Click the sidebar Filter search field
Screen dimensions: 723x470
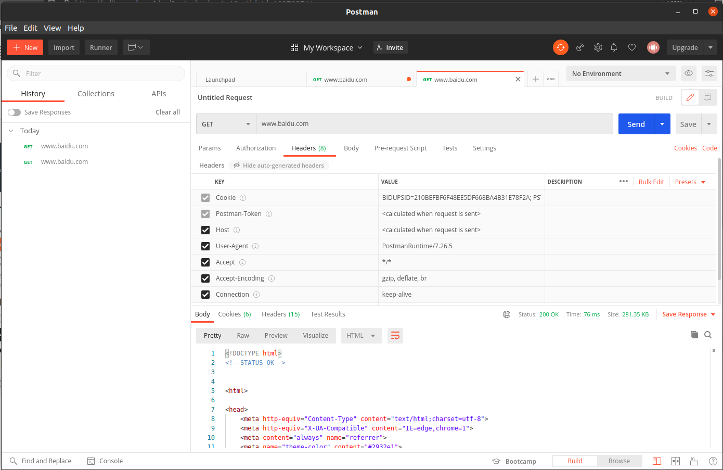[96, 73]
